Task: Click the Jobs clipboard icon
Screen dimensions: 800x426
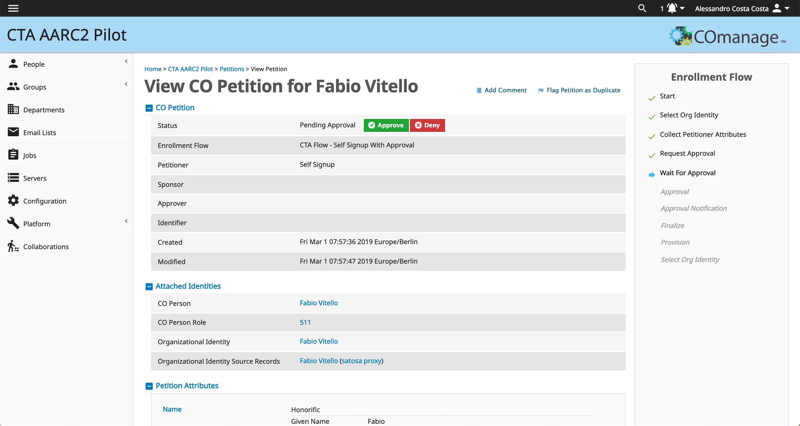Action: tap(13, 155)
